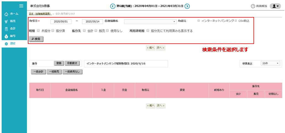Click the 設定（金融機関連携） breadcrumb link

coord(40,13)
